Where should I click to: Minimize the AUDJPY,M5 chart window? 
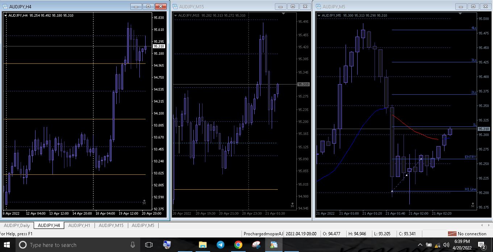[x=461, y=7]
